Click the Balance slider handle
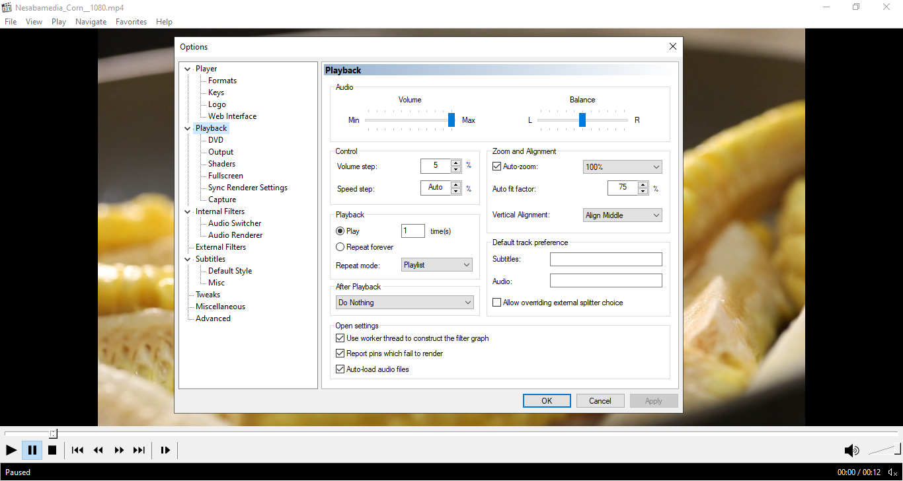 coord(582,120)
